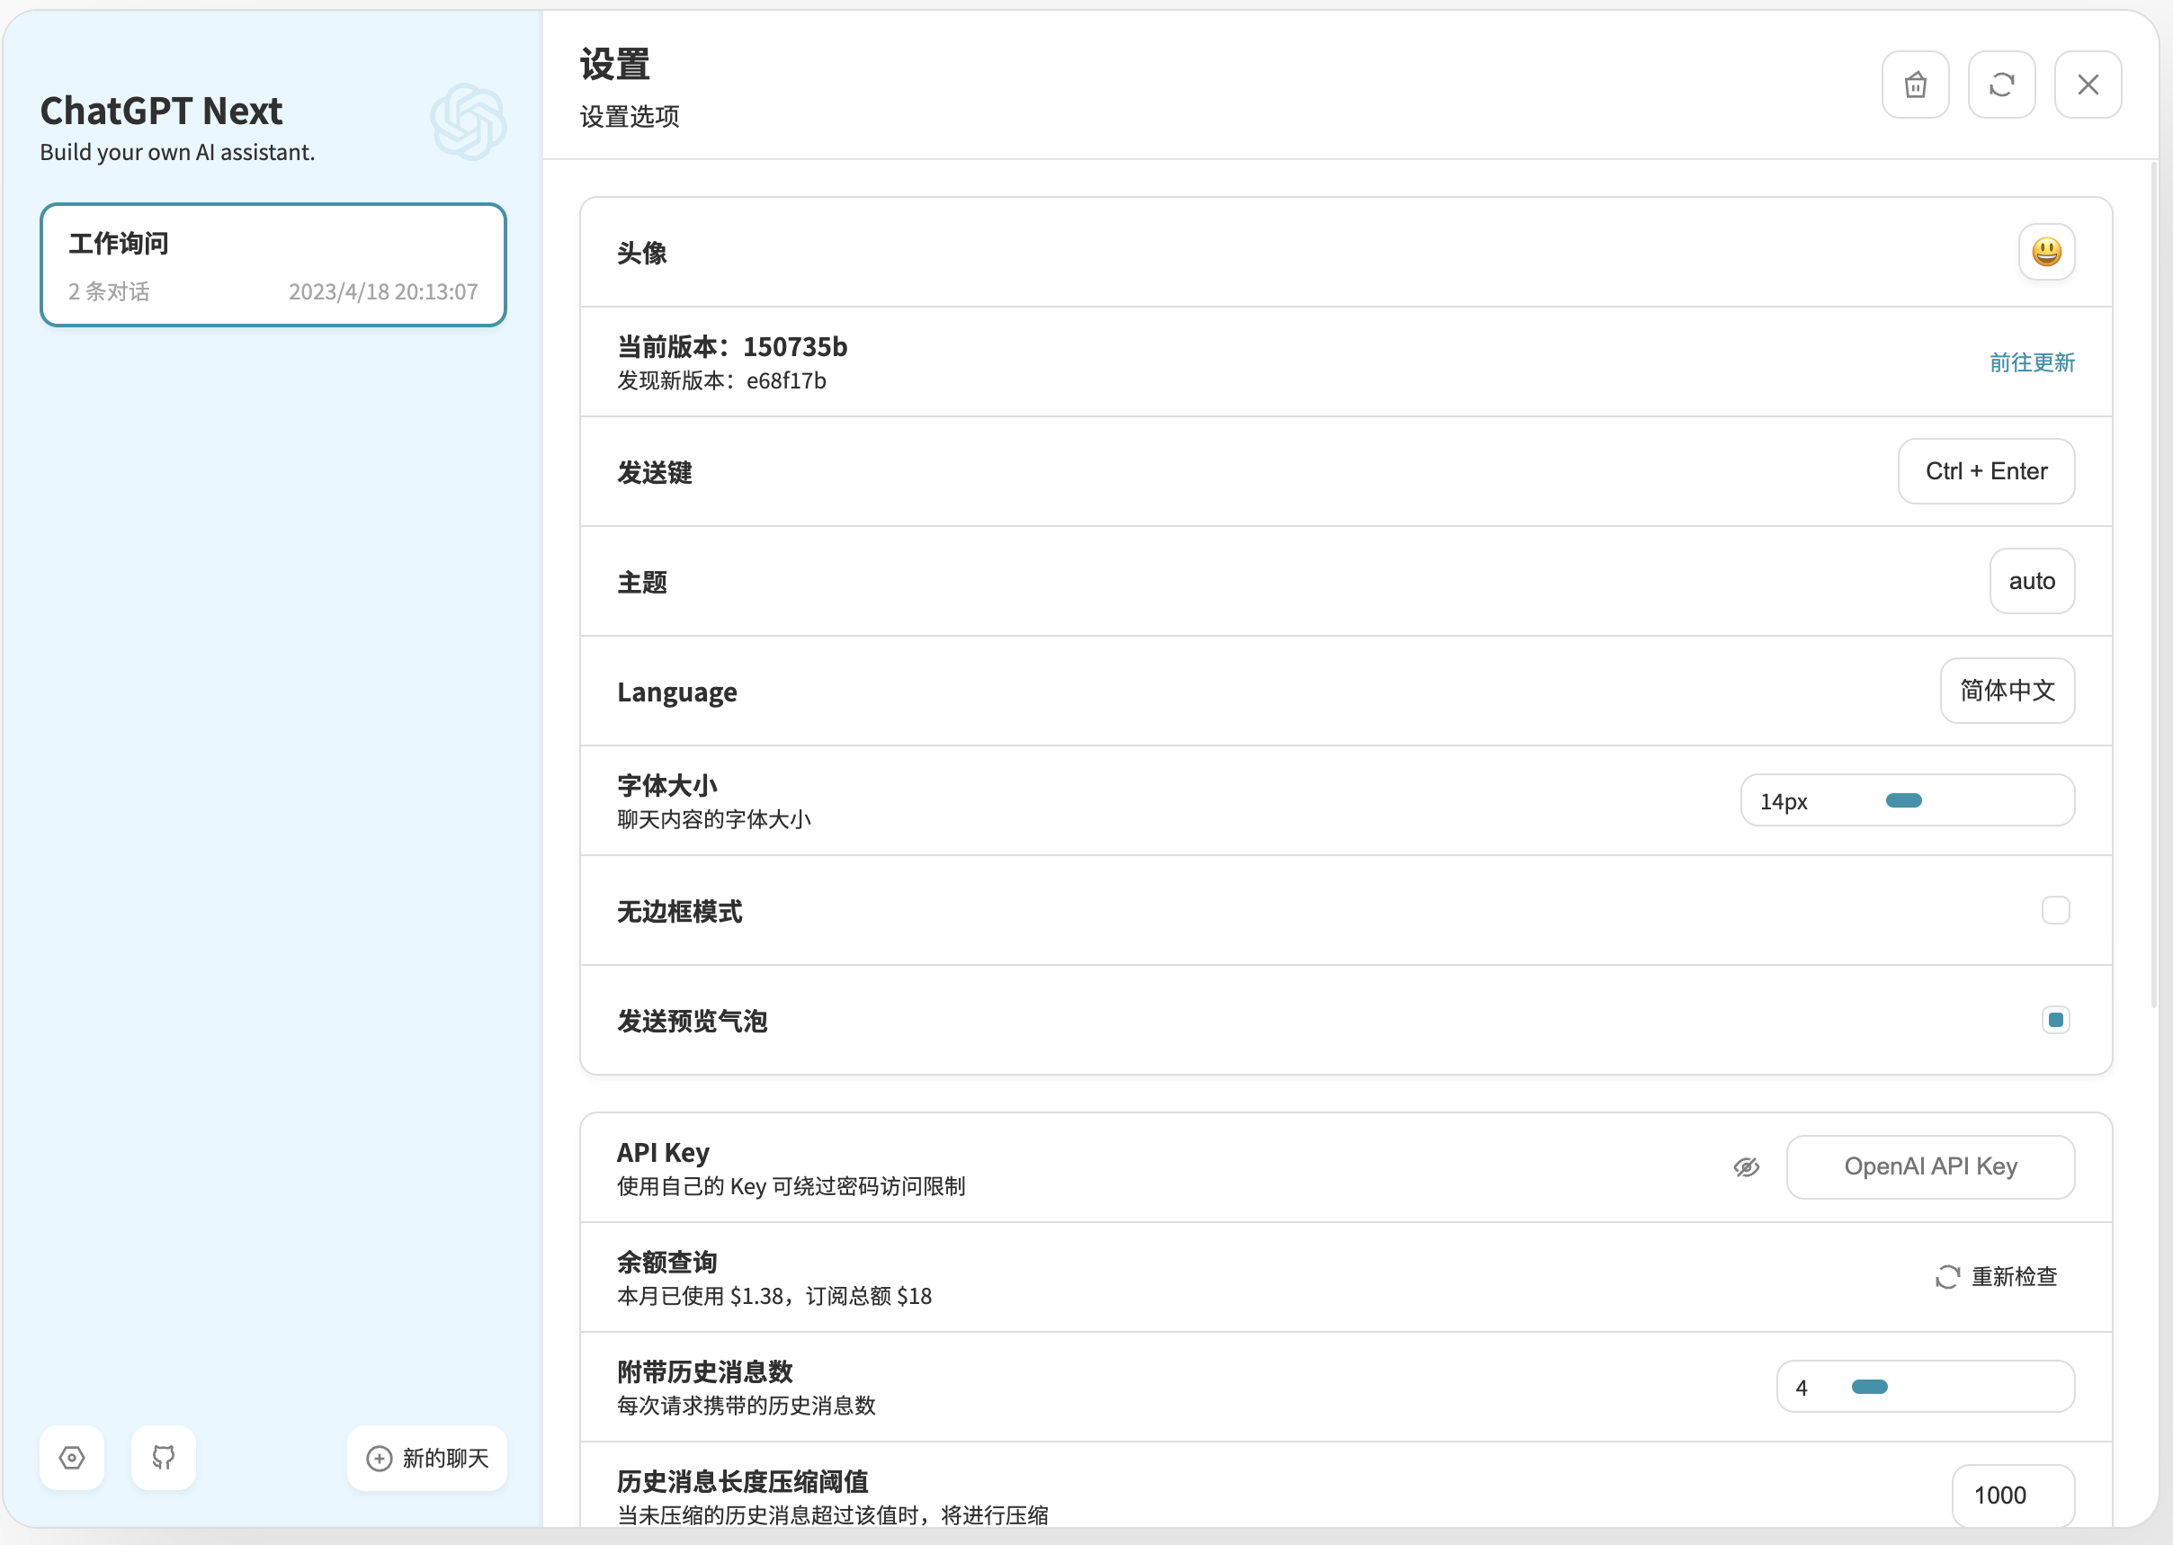Image resolution: width=2173 pixels, height=1545 pixels.
Task: Toggle API key visibility eye icon
Action: [x=1747, y=1167]
